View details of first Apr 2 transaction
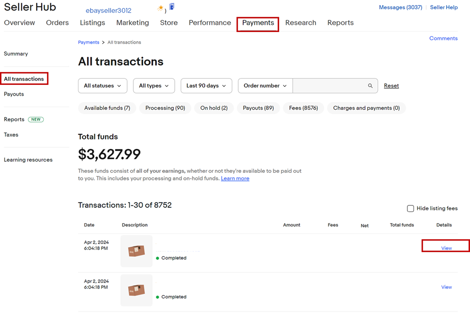This screenshot has height=313, width=470. (x=446, y=248)
